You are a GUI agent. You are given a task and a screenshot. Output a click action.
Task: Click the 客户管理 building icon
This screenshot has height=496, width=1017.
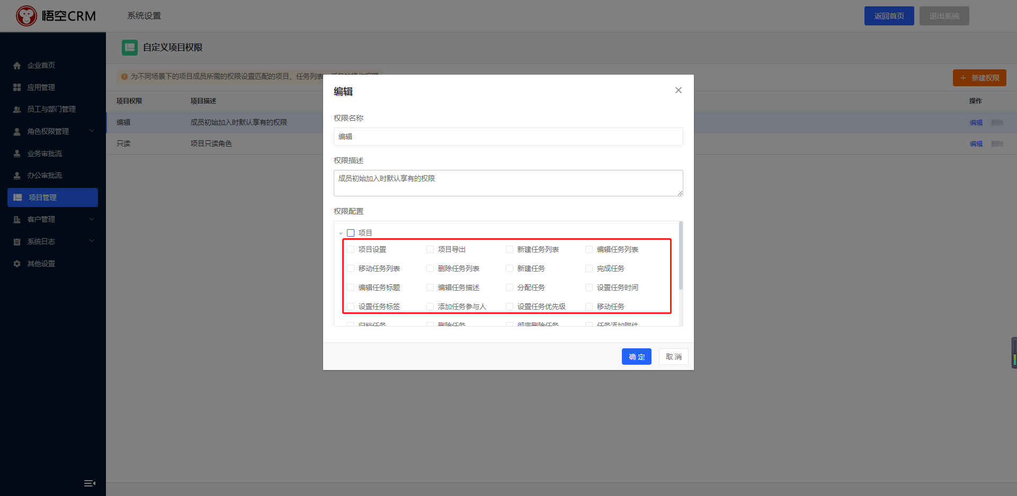pyautogui.click(x=17, y=219)
